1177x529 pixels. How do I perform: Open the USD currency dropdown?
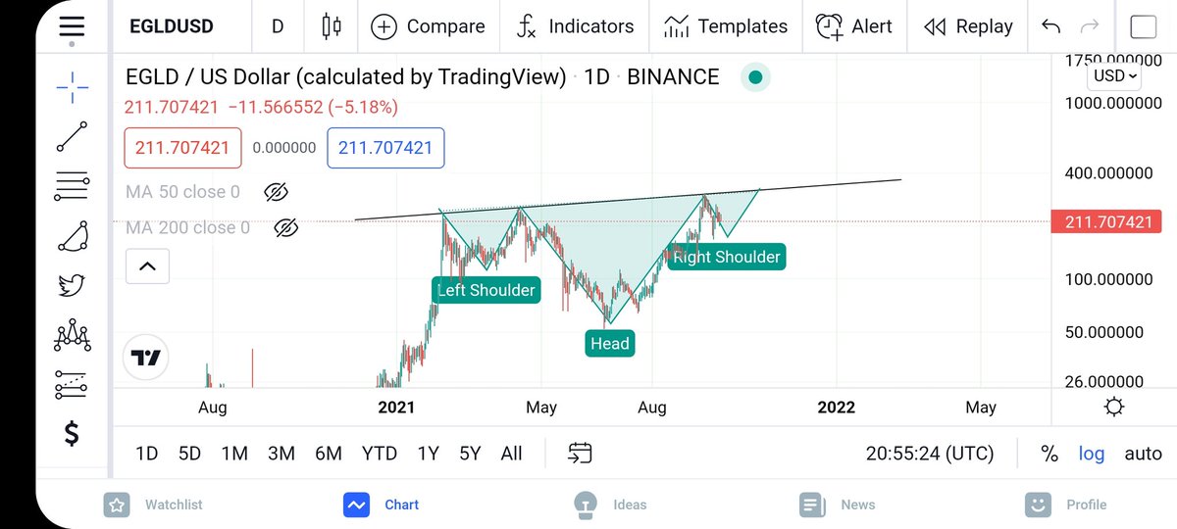click(x=1115, y=75)
